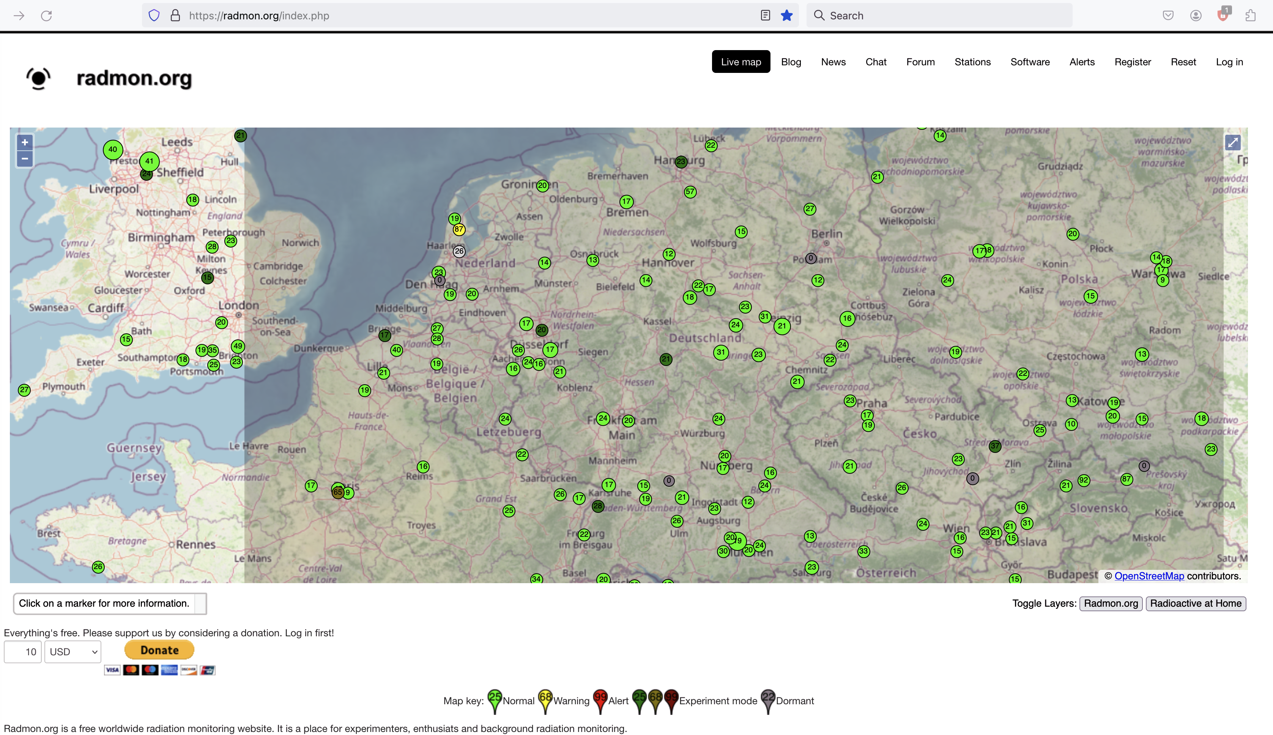1273x735 pixels.
Task: Click the Donate button
Action: [x=159, y=650]
